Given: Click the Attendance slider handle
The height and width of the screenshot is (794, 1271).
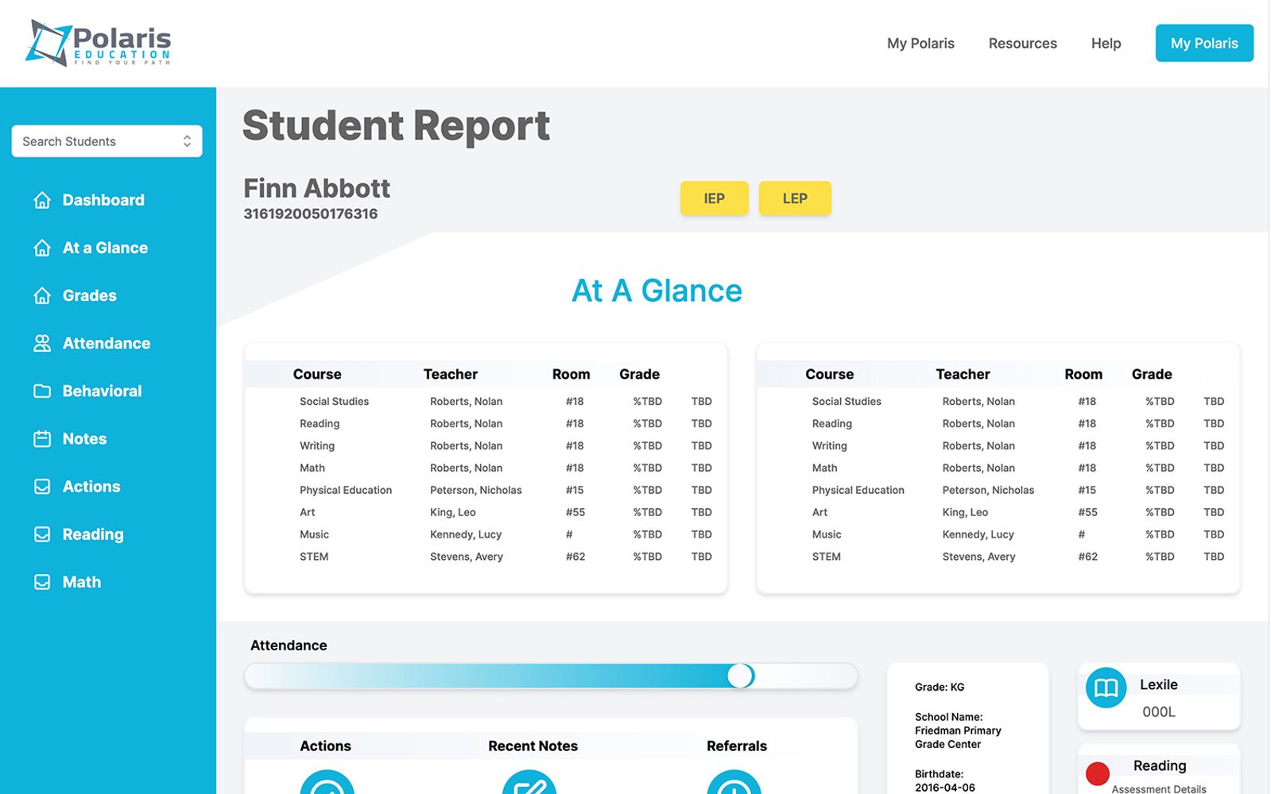Looking at the screenshot, I should pyautogui.click(x=740, y=676).
